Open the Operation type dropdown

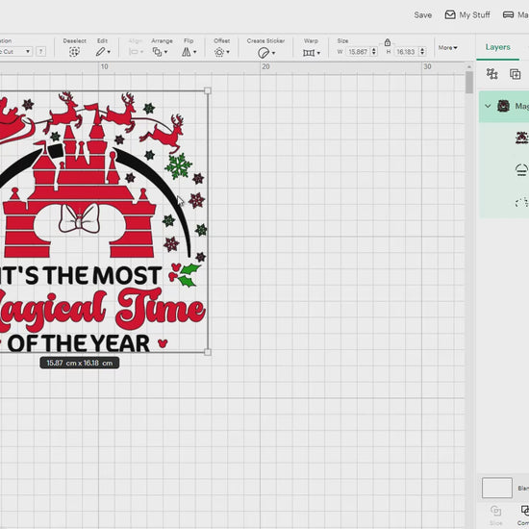[x=15, y=51]
